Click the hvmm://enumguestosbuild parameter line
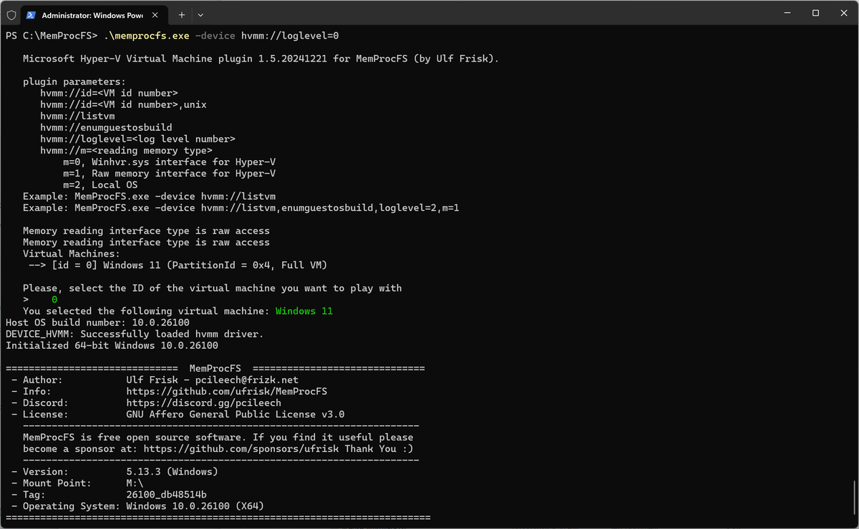 106,127
